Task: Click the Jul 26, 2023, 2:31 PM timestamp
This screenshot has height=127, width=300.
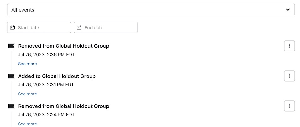Action: (46, 85)
